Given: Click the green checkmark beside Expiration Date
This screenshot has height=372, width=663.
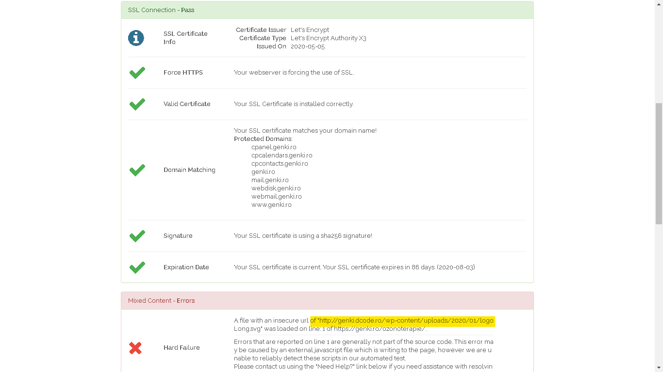Looking at the screenshot, I should point(137,267).
